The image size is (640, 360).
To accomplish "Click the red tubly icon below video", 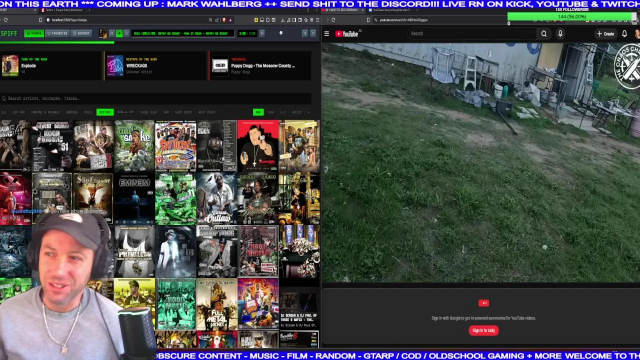I will 483,303.
